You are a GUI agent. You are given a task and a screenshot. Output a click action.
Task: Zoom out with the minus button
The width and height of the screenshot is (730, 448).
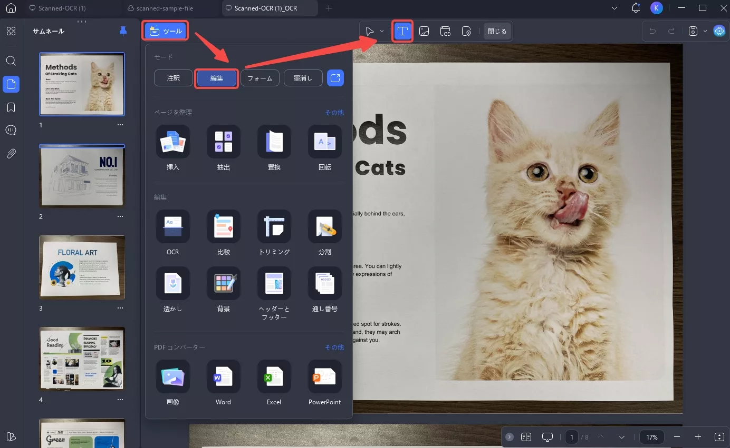point(677,437)
